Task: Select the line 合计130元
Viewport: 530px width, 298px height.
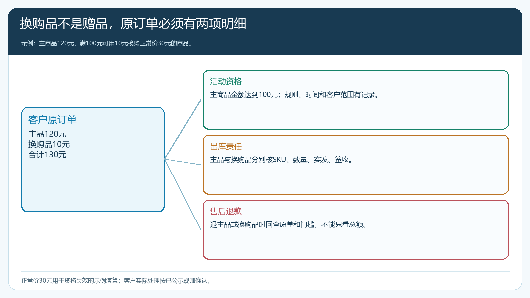Action: coord(47,155)
